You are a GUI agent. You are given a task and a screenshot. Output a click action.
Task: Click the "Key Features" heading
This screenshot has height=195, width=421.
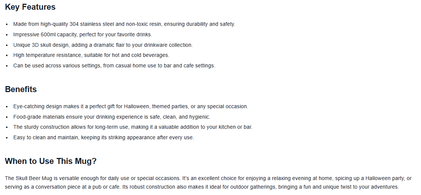coord(30,7)
